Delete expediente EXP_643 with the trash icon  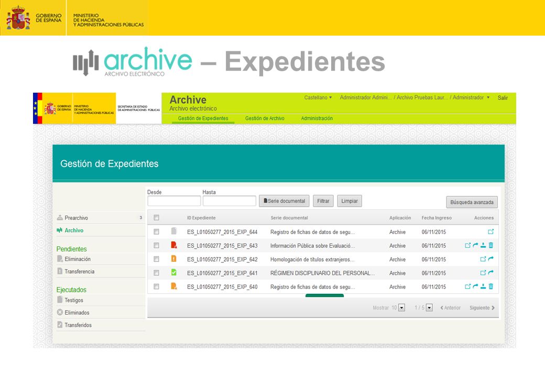point(491,246)
